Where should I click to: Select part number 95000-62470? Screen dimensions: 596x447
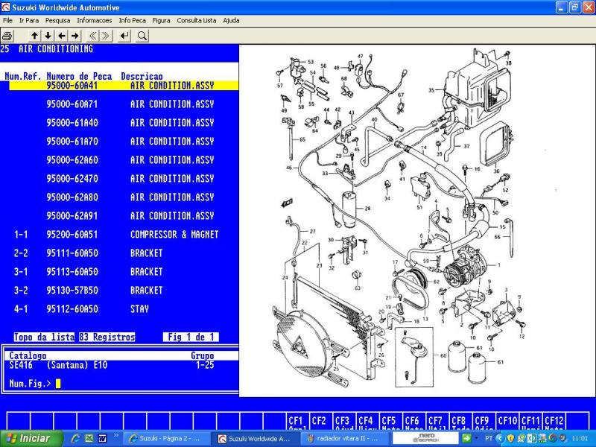point(72,179)
